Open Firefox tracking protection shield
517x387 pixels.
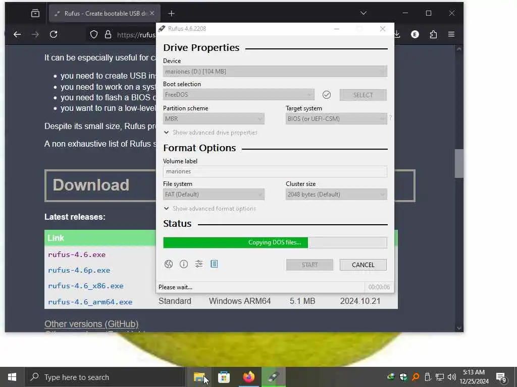click(x=94, y=34)
